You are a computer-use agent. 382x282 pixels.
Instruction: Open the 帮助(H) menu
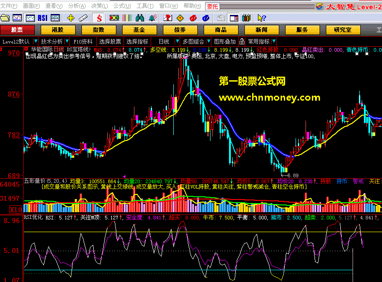(192, 6)
